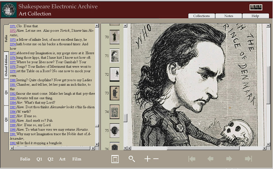Image resolution: width=273 pixels, height=169 pixels.
Task: Zoom in with the plus icon
Action: coord(147,159)
